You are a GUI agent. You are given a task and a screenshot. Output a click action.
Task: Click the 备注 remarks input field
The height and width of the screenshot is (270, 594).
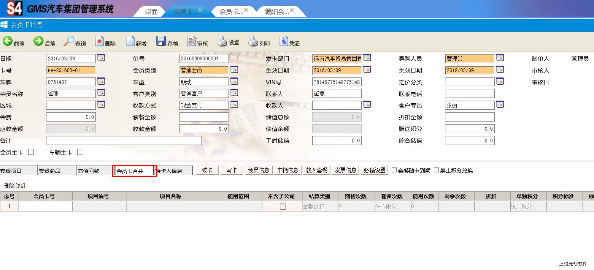124,141
